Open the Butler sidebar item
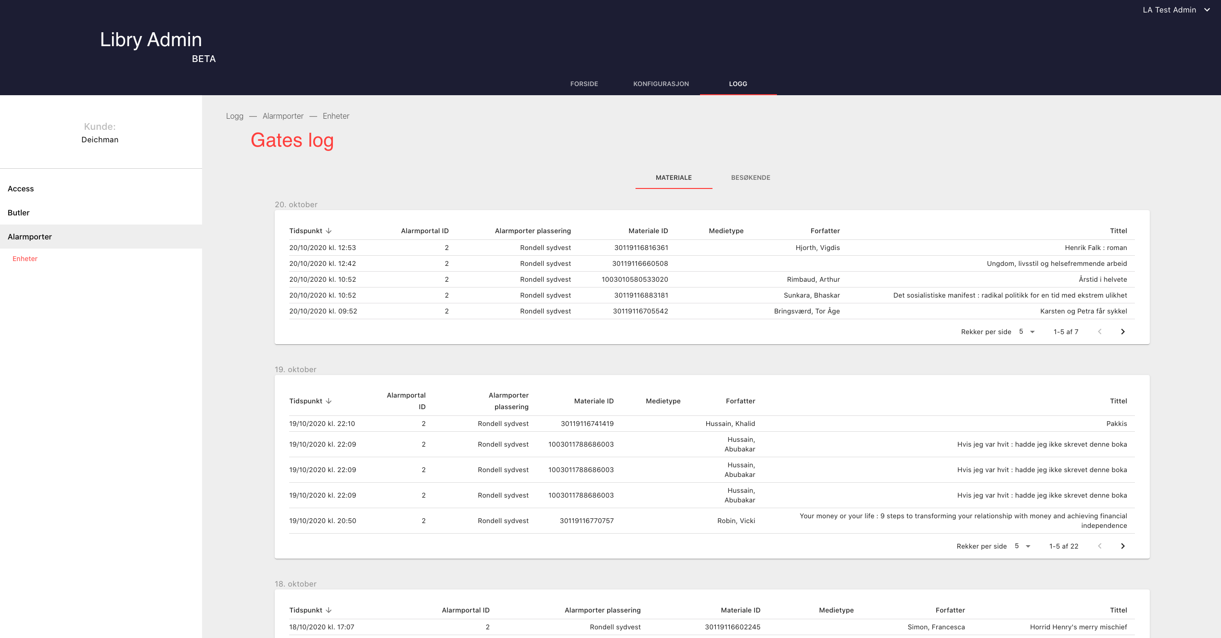Viewport: 1221px width, 638px height. pos(19,213)
